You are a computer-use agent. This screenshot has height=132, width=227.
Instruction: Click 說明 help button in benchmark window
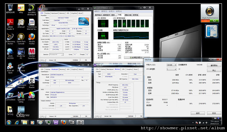(198, 113)
